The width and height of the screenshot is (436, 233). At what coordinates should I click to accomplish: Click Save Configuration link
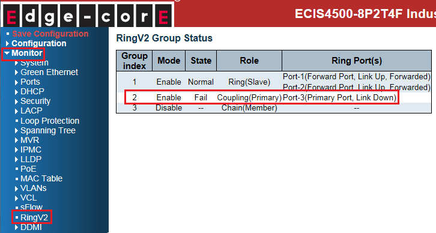coord(50,34)
